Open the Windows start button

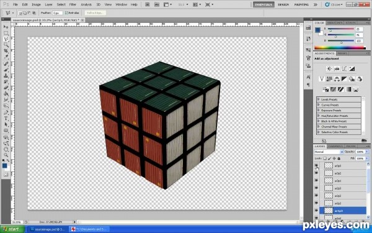12,229
